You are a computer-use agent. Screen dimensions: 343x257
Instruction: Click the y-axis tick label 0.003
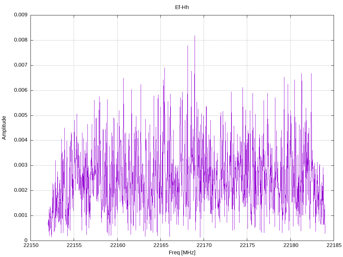click(x=20, y=165)
